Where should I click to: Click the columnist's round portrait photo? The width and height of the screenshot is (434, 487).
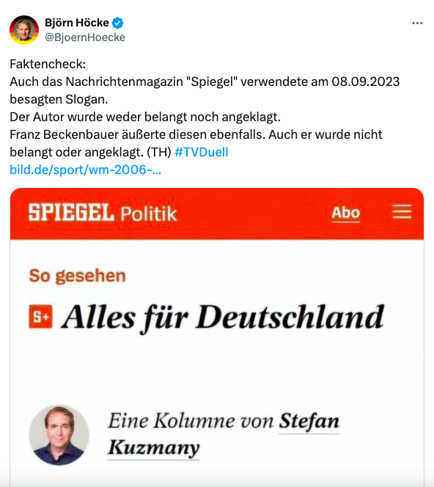point(59,435)
